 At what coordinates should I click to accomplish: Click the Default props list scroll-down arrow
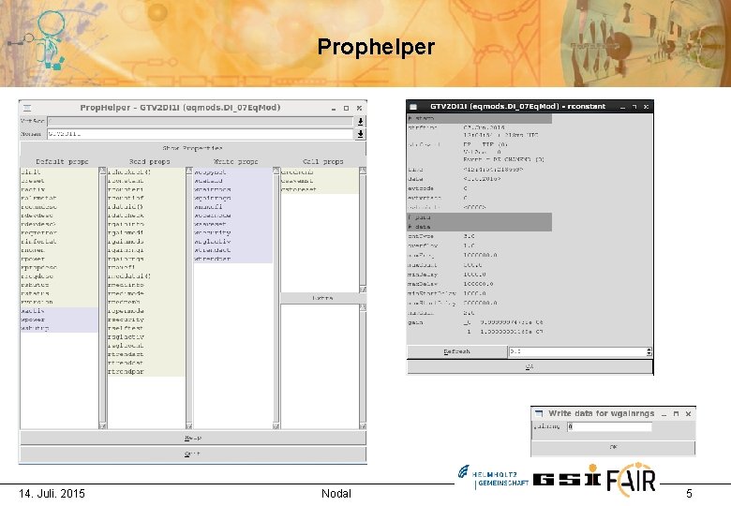point(102,425)
